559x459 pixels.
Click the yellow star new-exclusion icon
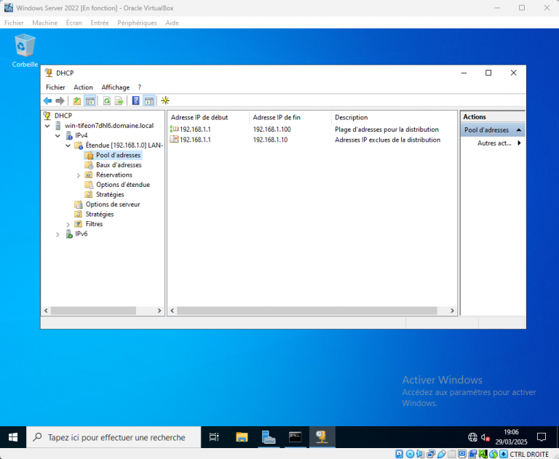coord(165,100)
